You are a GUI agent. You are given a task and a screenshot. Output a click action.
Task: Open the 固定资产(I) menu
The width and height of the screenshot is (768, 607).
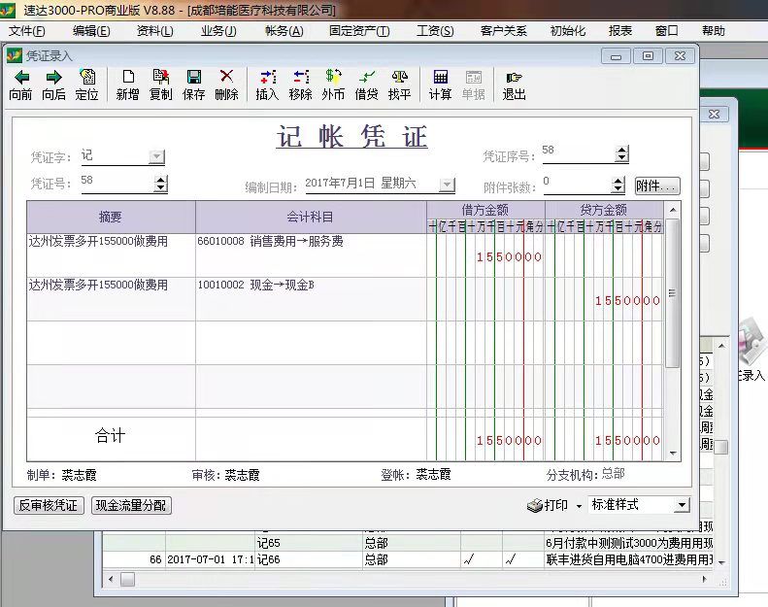[359, 31]
